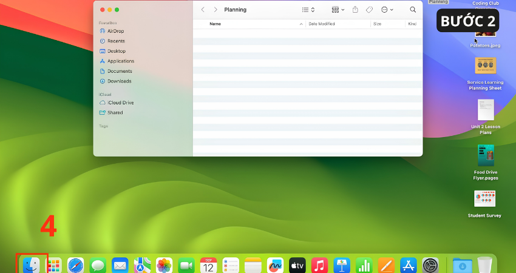Launch Apple TV from the Dock

297,265
